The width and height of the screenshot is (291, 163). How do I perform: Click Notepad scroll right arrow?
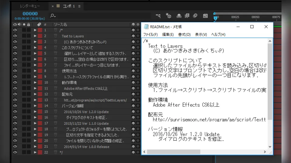point(265,152)
